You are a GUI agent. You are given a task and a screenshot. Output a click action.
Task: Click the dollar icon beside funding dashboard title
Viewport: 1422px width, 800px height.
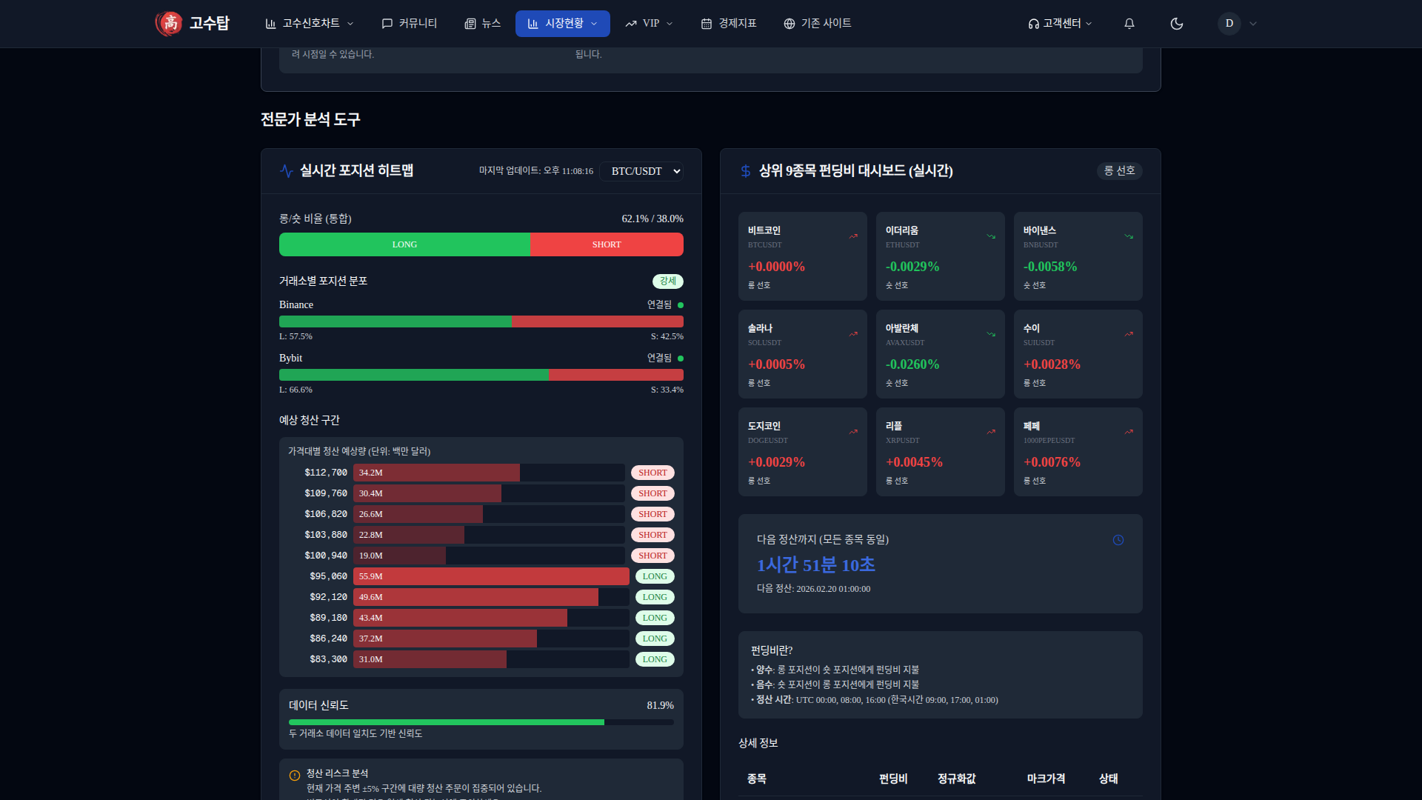tap(745, 171)
